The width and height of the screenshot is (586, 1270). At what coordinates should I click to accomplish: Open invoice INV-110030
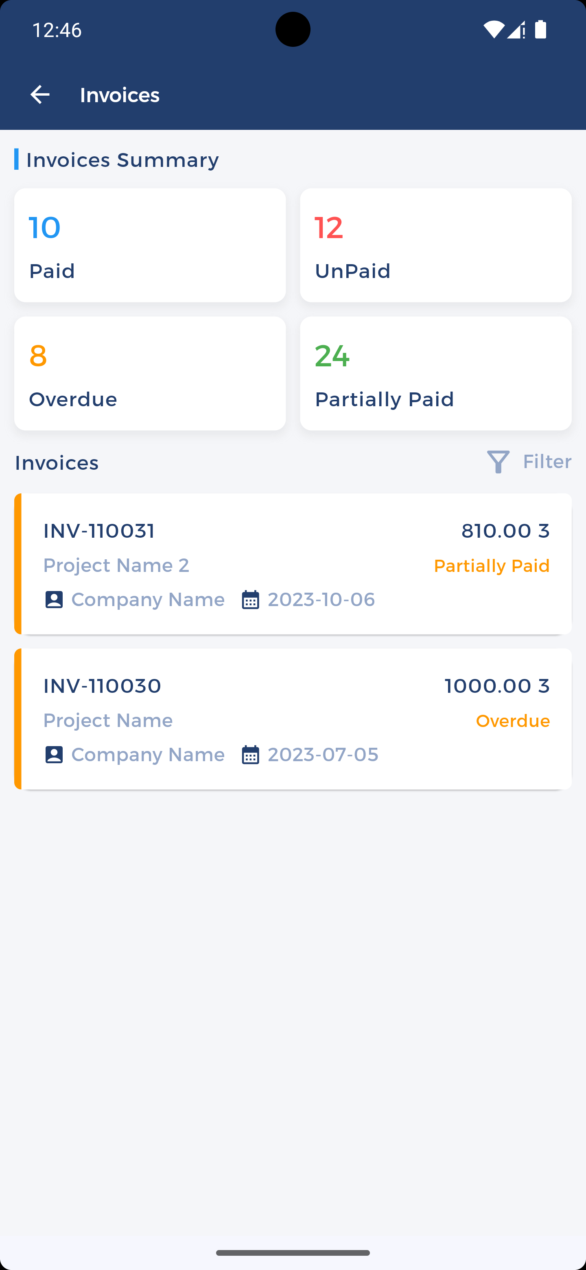pos(102,686)
